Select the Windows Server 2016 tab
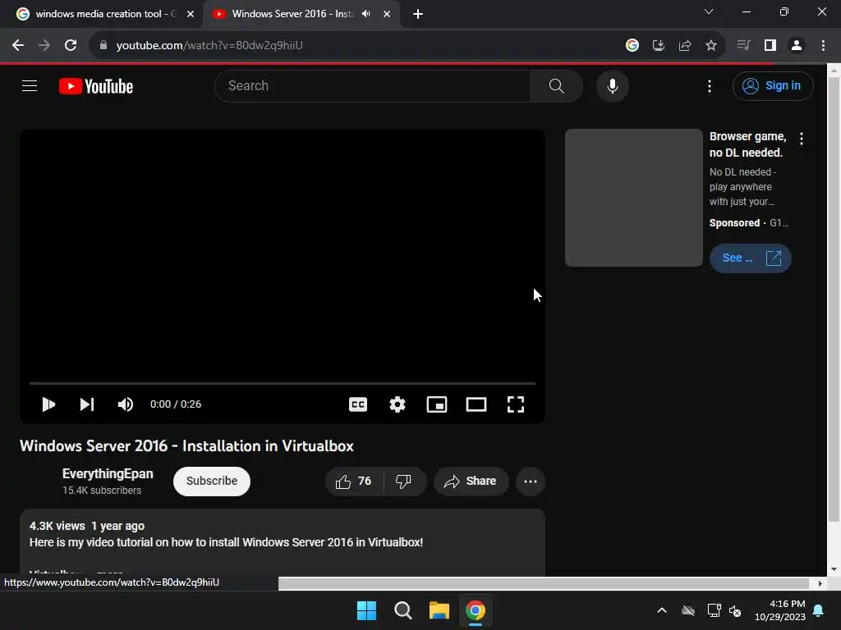 click(292, 14)
